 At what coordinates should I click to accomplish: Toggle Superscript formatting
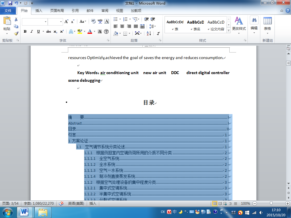click(62, 32)
